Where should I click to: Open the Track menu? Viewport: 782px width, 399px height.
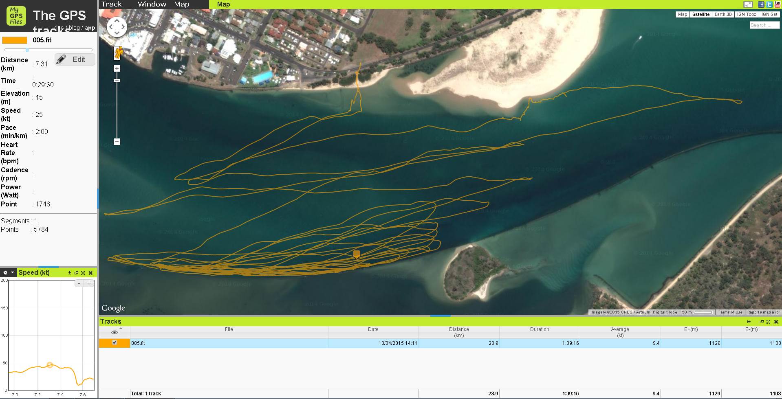coord(111,4)
